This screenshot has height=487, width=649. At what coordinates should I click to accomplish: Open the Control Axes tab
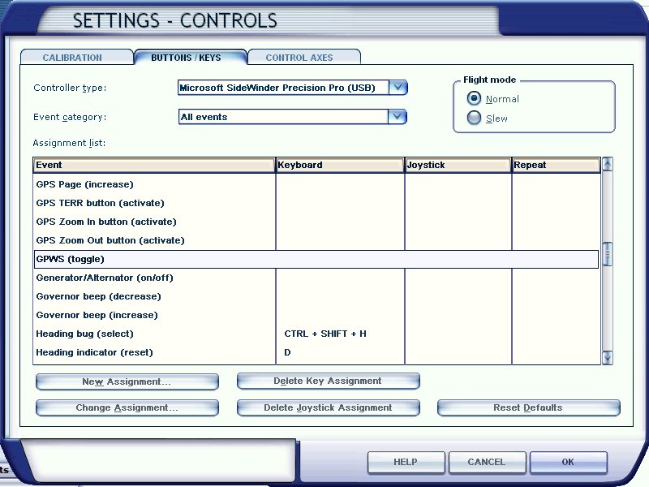(x=299, y=58)
